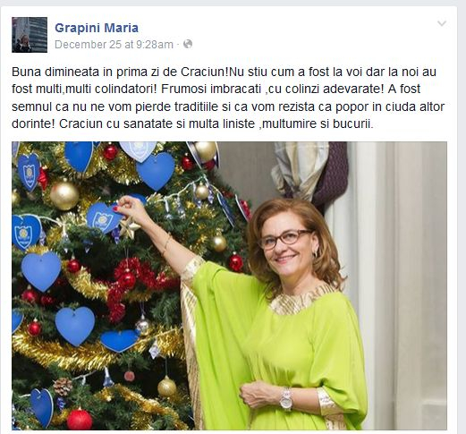
Task: Click the public globe privacy icon
Action: (188, 44)
